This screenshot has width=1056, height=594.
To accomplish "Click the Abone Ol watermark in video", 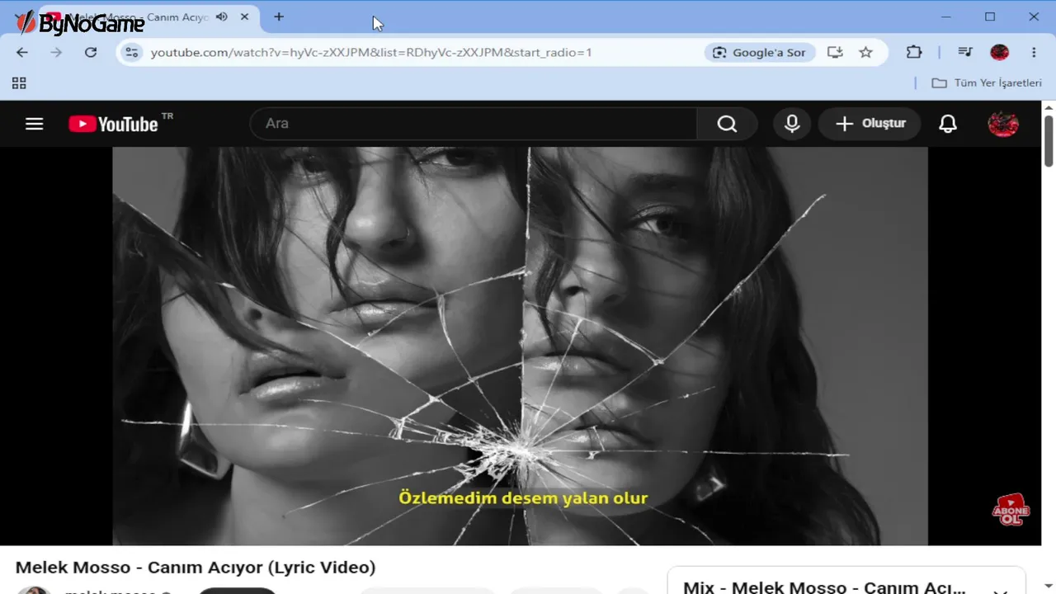I will click(1011, 511).
